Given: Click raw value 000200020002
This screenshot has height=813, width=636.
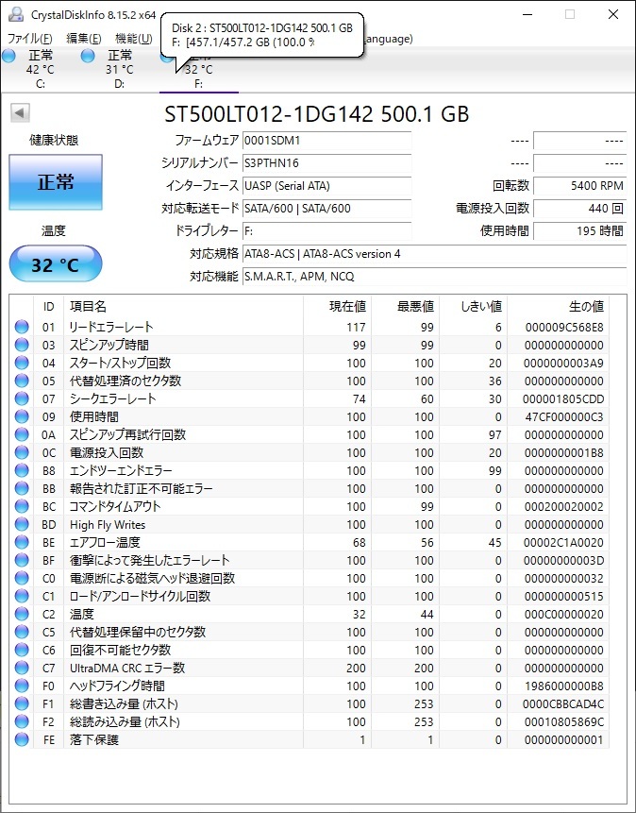Looking at the screenshot, I should [x=564, y=506].
